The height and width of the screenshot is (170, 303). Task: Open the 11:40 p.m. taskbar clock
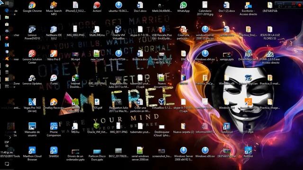[x=7, y=154]
